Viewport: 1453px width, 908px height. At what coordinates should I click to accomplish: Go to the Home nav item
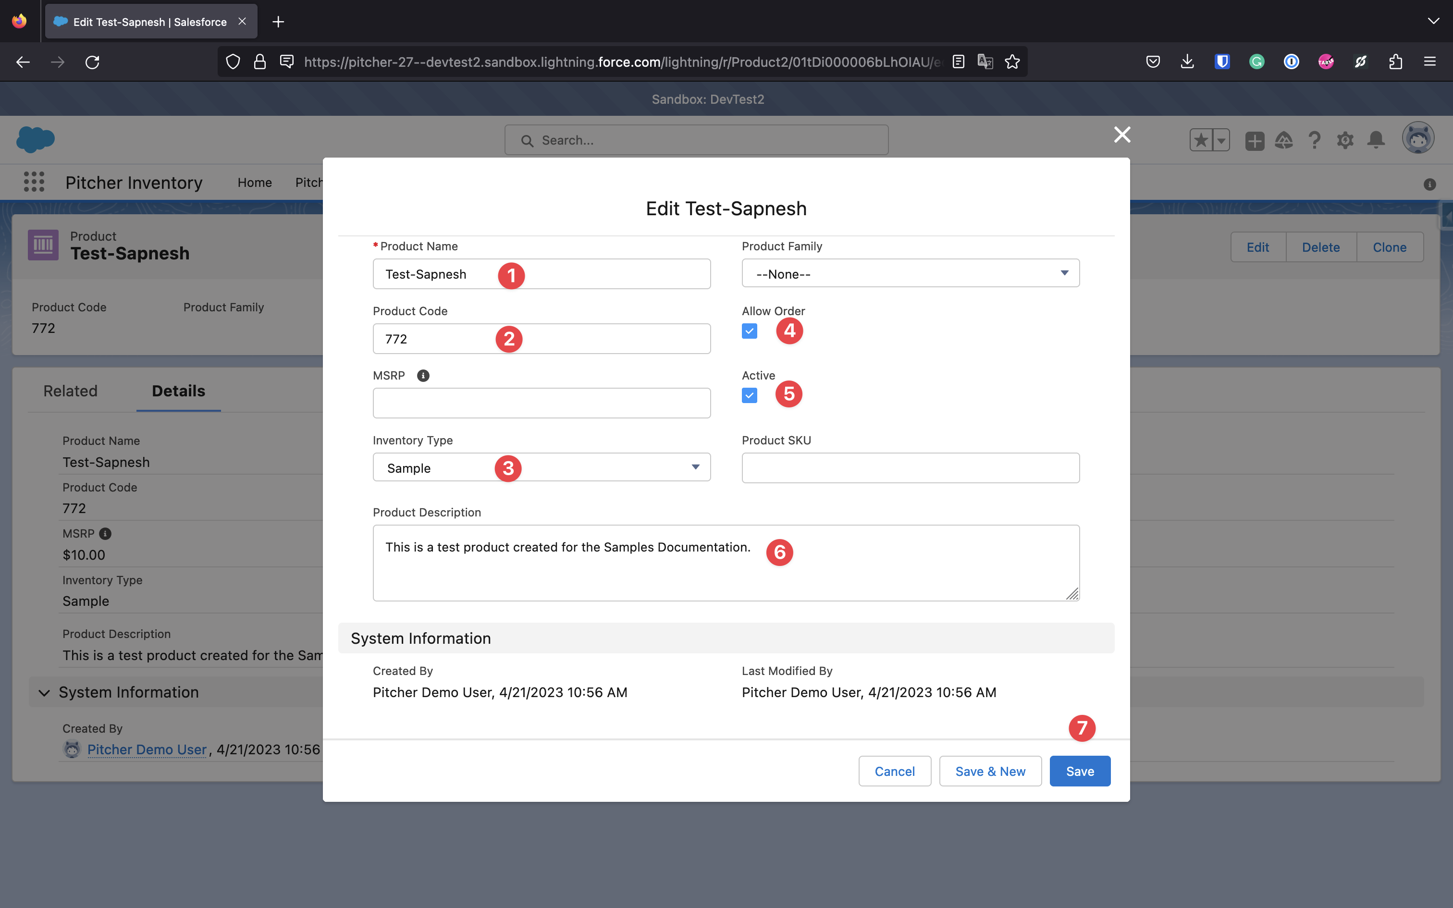255,183
